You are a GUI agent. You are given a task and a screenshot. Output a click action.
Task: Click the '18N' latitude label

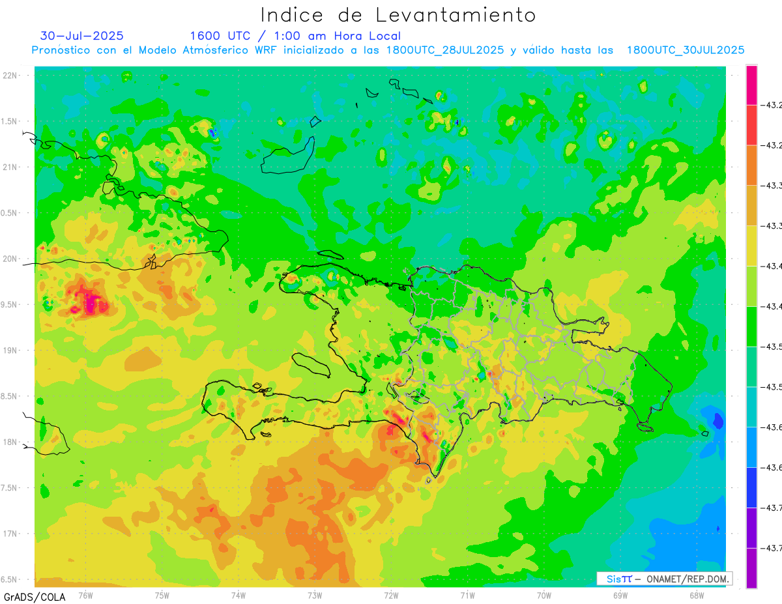[11, 442]
